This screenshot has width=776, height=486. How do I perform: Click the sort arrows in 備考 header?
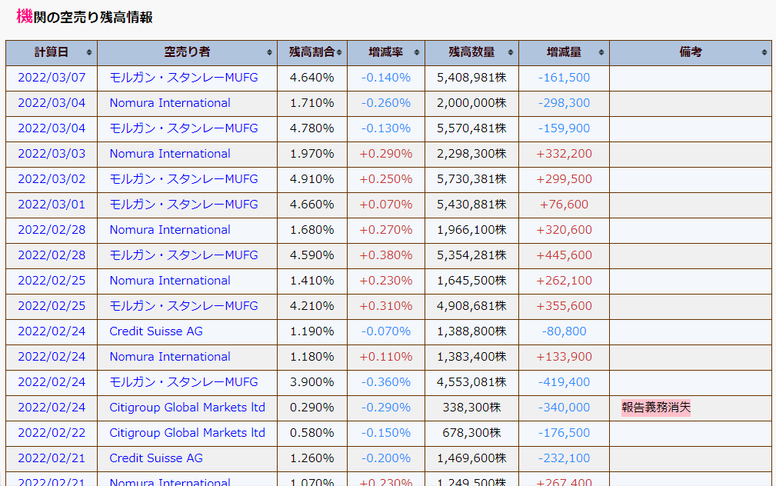point(764,53)
